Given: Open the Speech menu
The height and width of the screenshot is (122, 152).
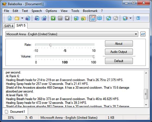Looking at the screenshot, I should pyautogui.click(x=37, y=11).
